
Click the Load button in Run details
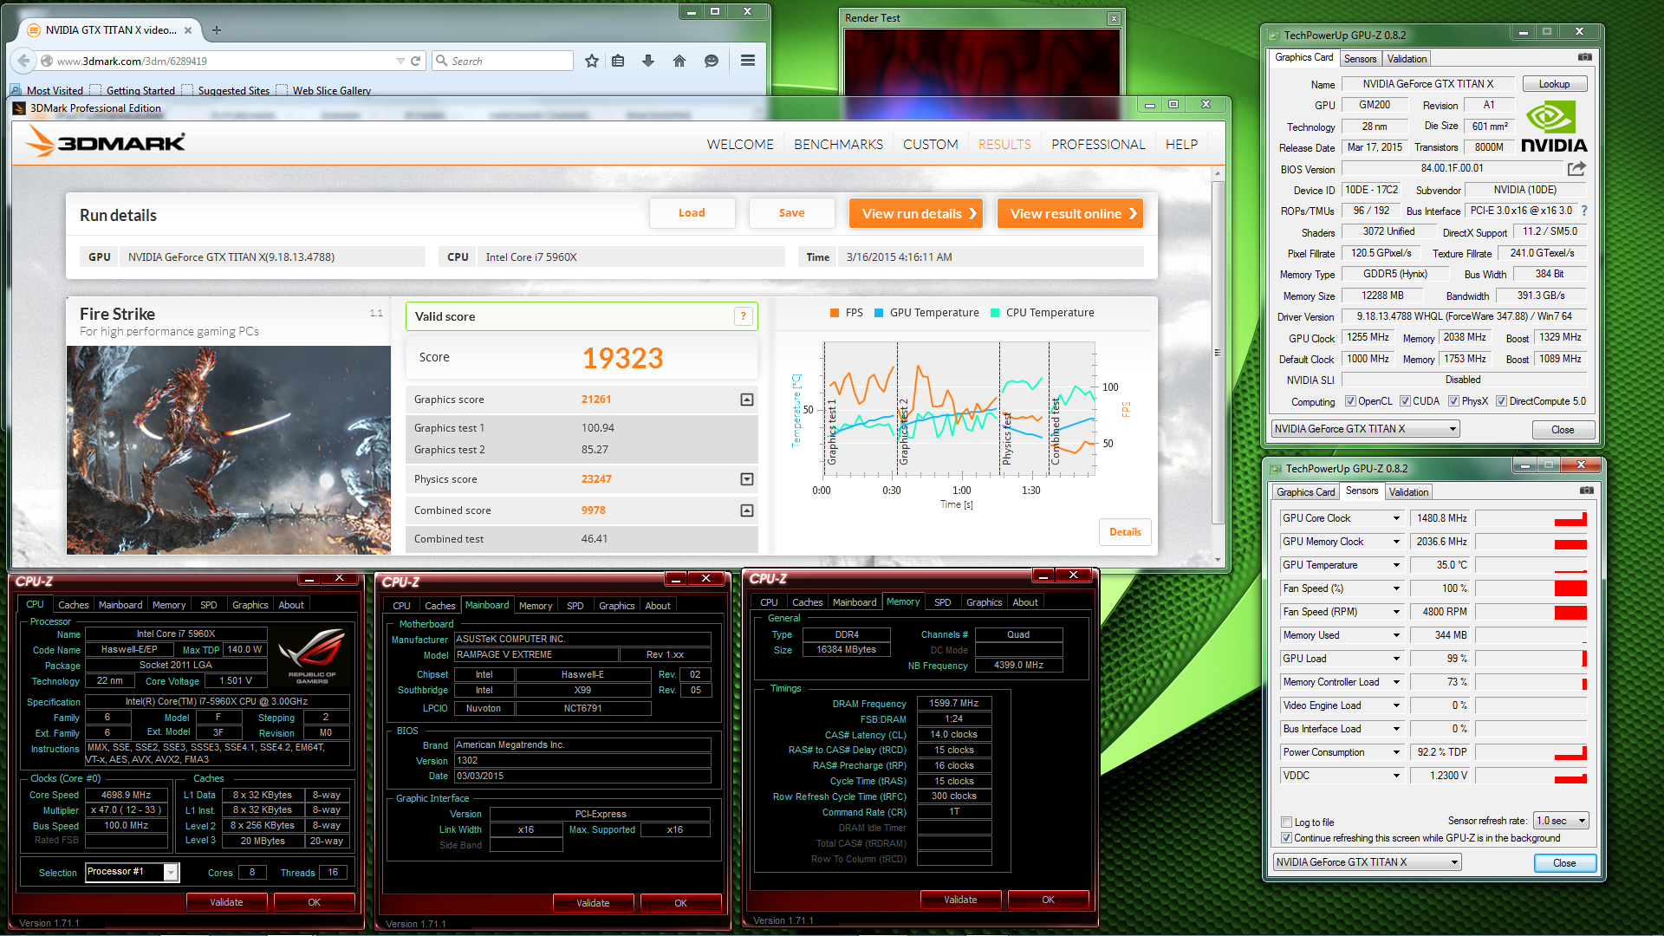(692, 213)
